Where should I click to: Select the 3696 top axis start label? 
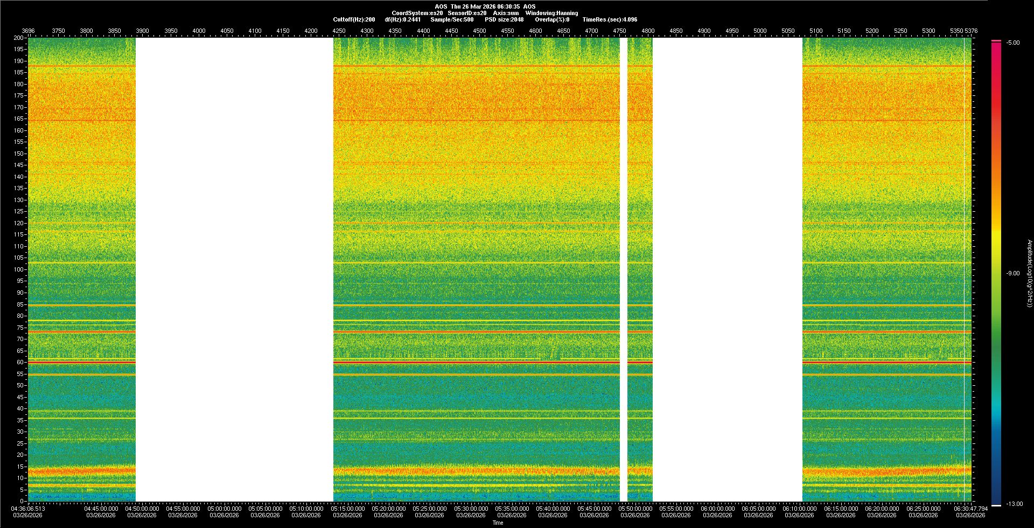pos(28,31)
